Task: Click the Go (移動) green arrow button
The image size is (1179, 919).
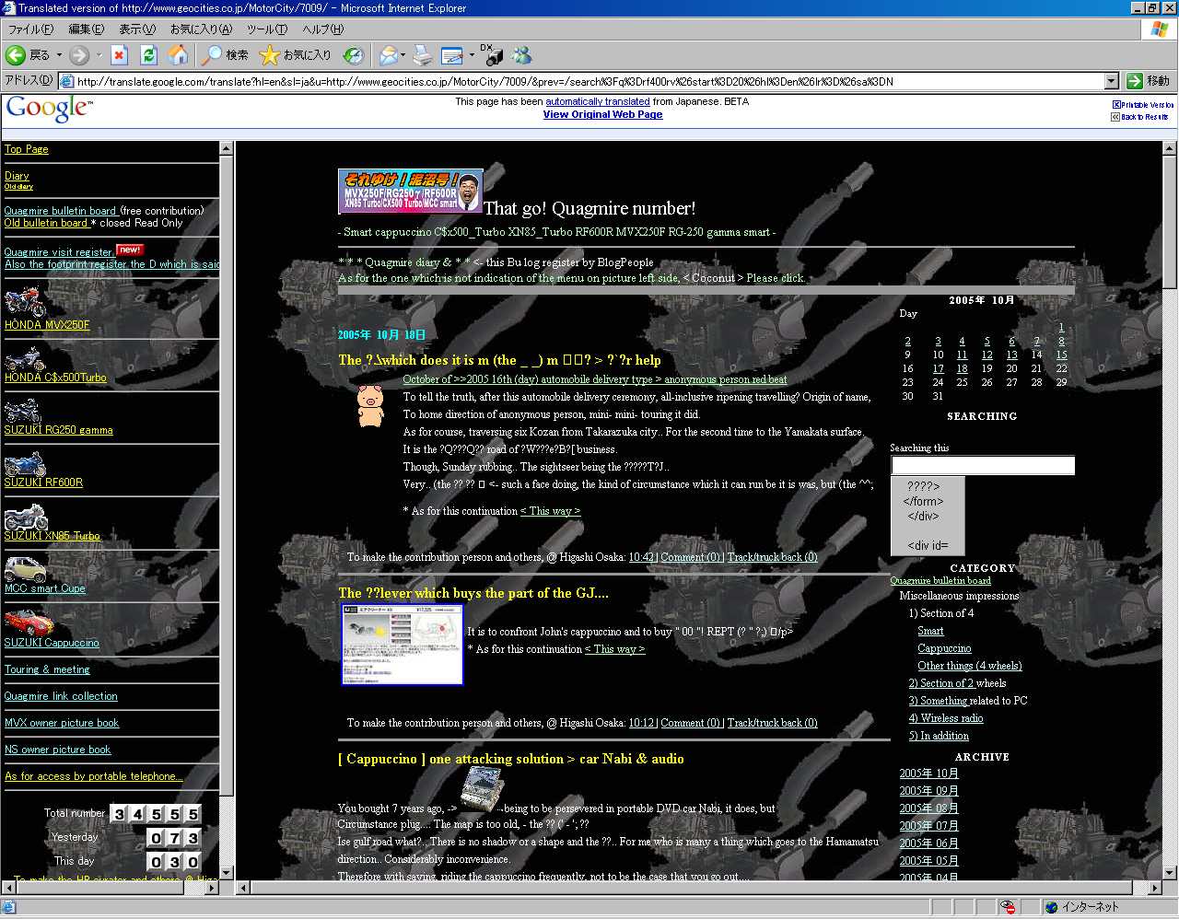Action: coord(1148,81)
